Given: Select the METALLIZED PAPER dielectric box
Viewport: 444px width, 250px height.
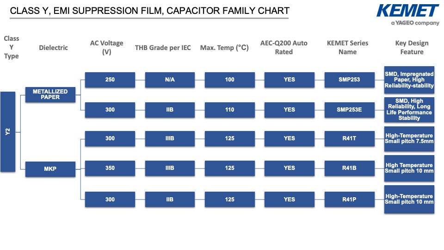Looking at the screenshot, I should coord(50,94).
